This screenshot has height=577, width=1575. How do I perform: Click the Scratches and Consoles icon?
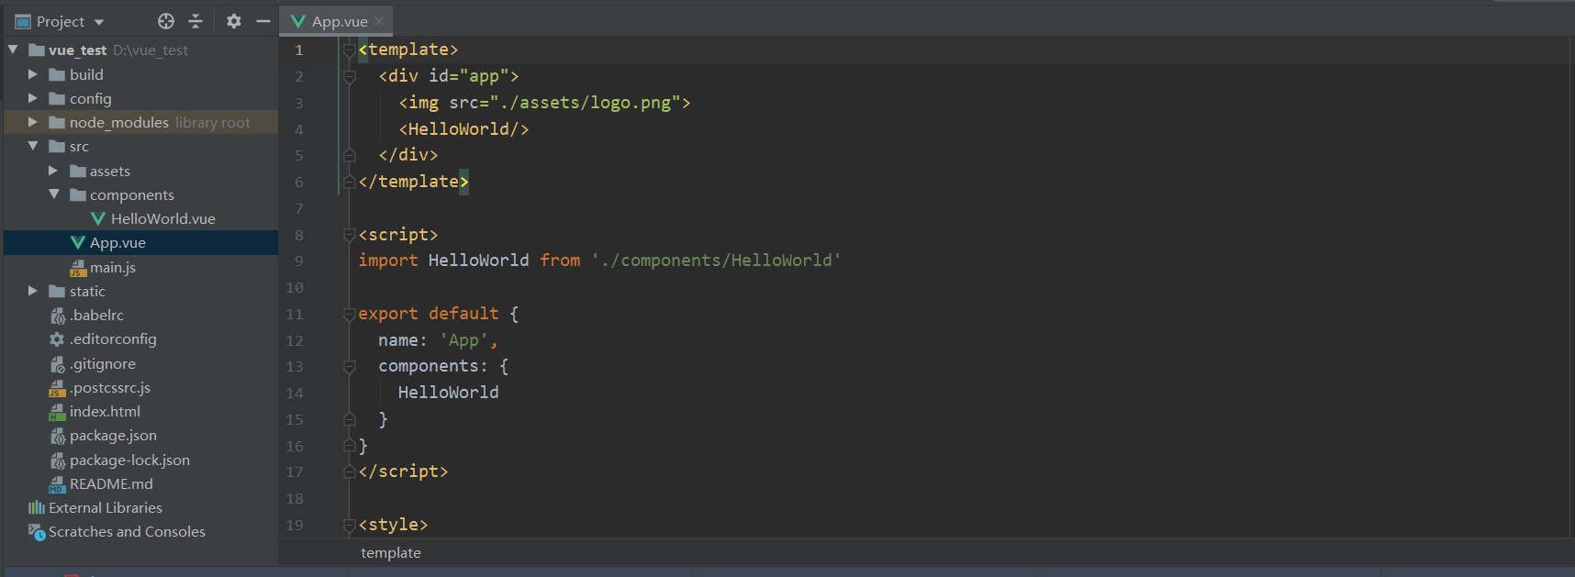(37, 532)
